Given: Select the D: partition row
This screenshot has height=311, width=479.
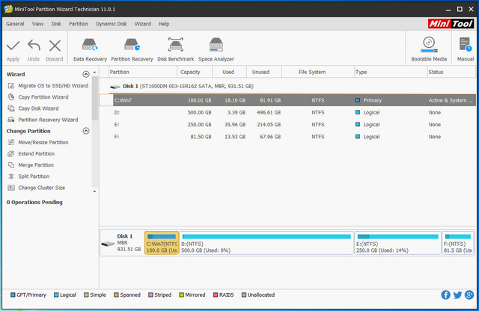Looking at the screenshot, I should [287, 112].
